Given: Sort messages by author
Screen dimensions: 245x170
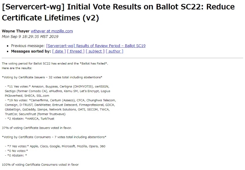Looking at the screenshot, I should [x=114, y=51].
